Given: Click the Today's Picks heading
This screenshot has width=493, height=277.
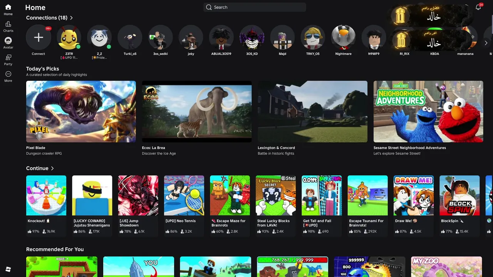Looking at the screenshot, I should pyautogui.click(x=42, y=69).
